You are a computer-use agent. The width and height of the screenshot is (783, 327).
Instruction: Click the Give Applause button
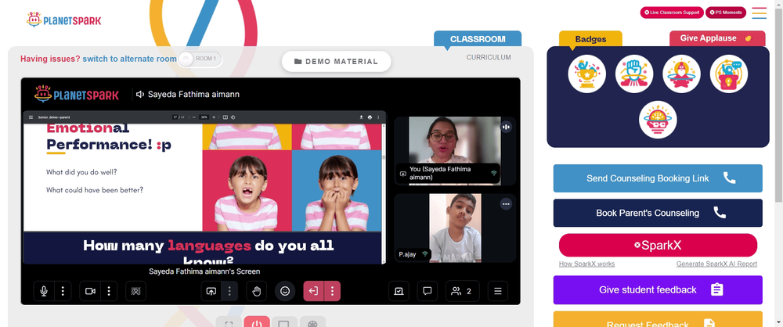(x=717, y=38)
